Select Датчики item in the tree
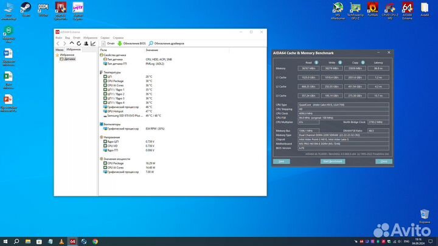 click(69, 59)
